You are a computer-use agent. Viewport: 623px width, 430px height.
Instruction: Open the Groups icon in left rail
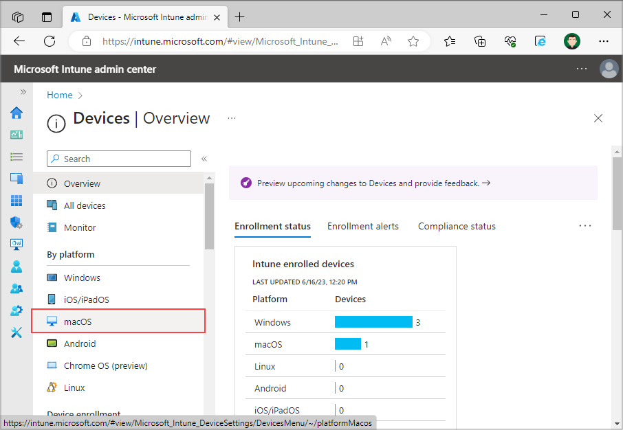tap(17, 288)
